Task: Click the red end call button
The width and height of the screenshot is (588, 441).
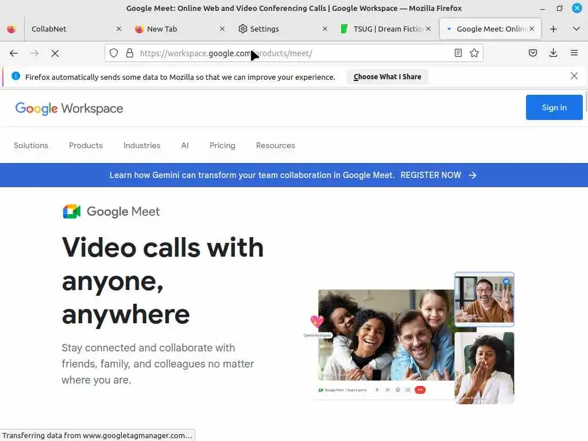Action: pos(420,390)
